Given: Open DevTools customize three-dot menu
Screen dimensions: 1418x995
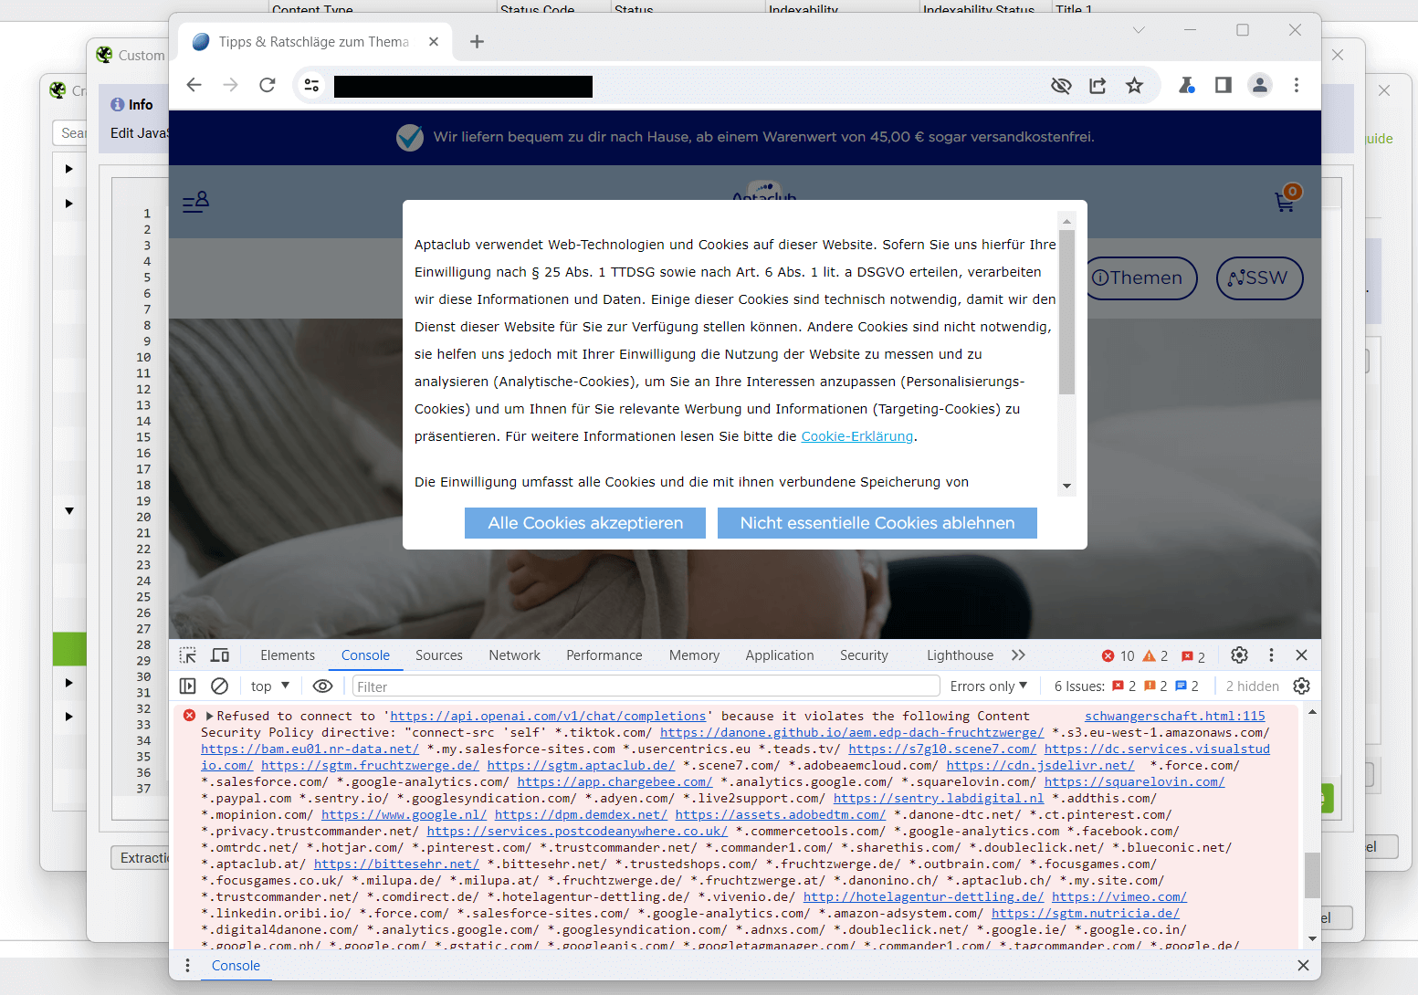Looking at the screenshot, I should [1271, 655].
